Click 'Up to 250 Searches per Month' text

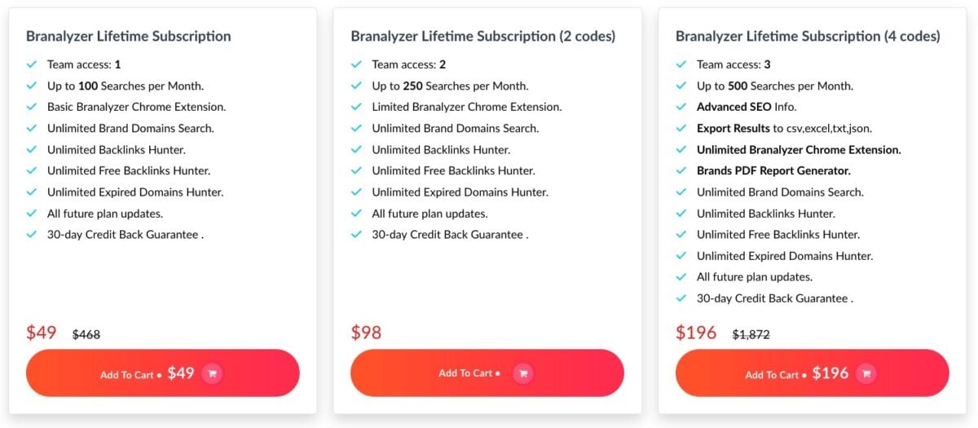450,86
